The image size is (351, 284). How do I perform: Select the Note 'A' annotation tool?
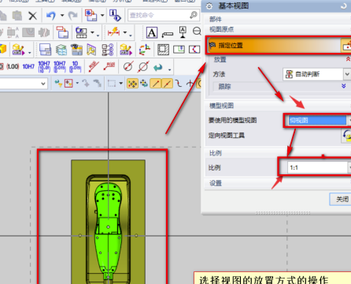(x=152, y=32)
